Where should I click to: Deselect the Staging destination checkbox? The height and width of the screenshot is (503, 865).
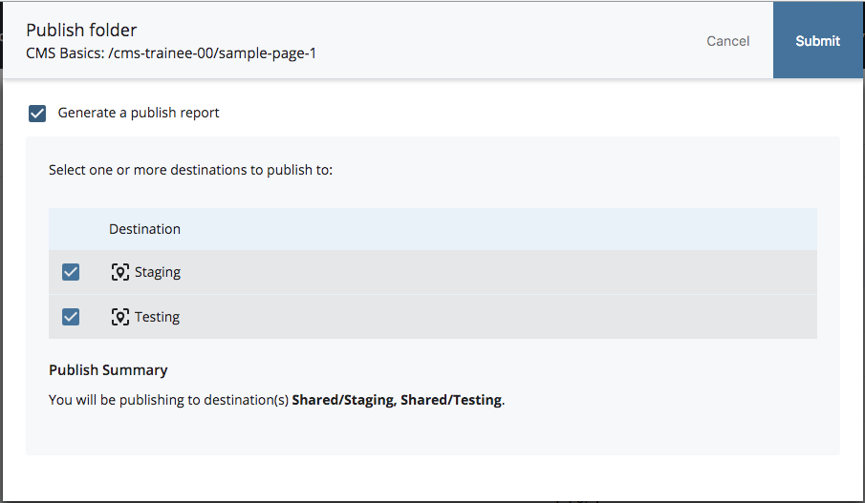(71, 272)
